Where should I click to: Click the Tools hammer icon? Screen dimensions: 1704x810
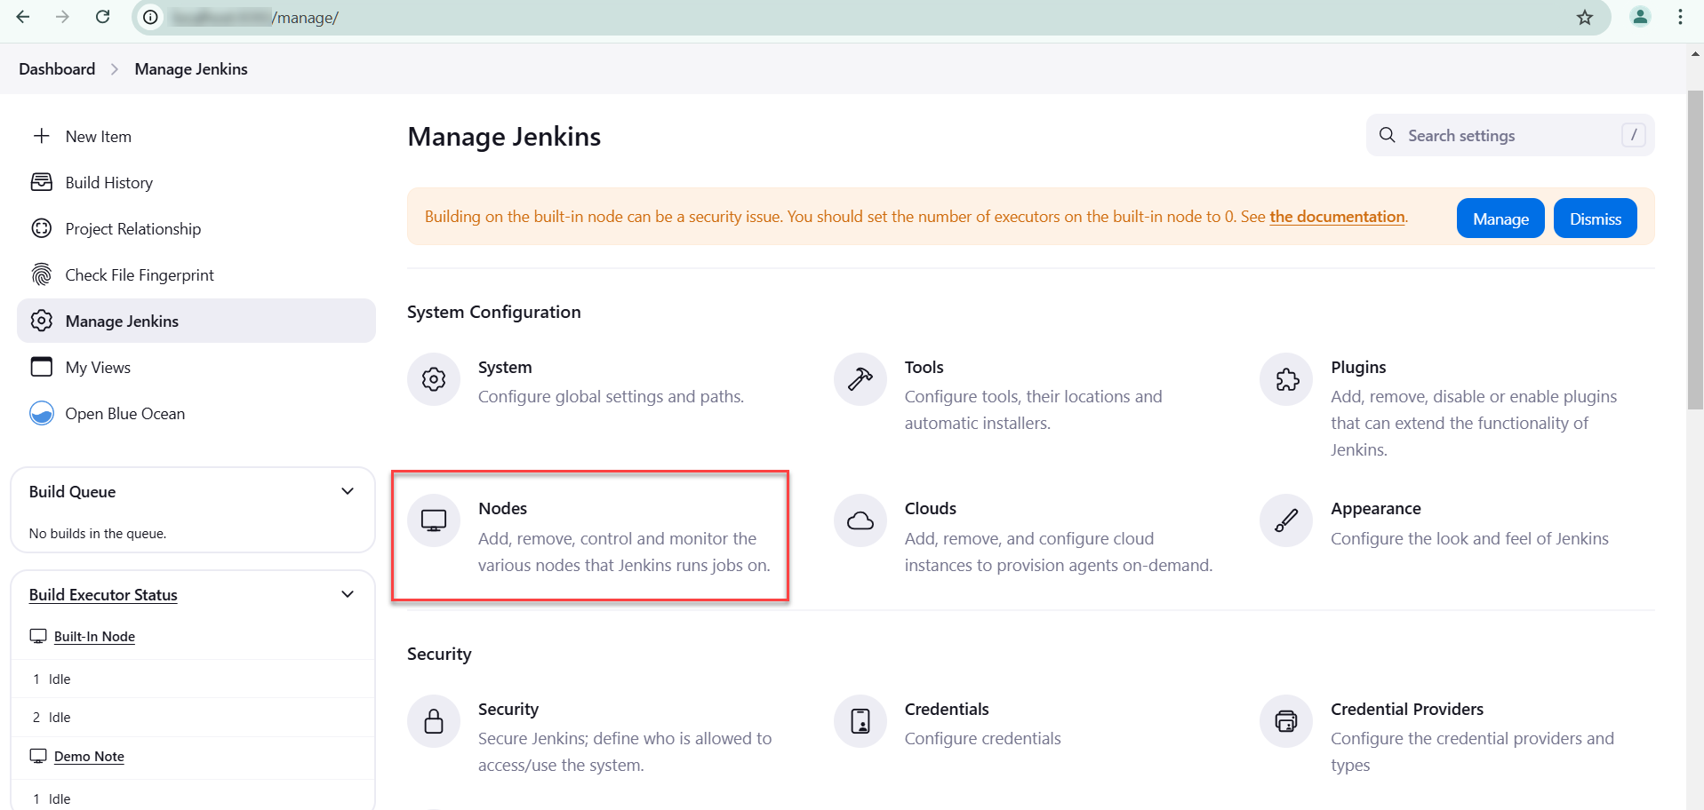(860, 379)
